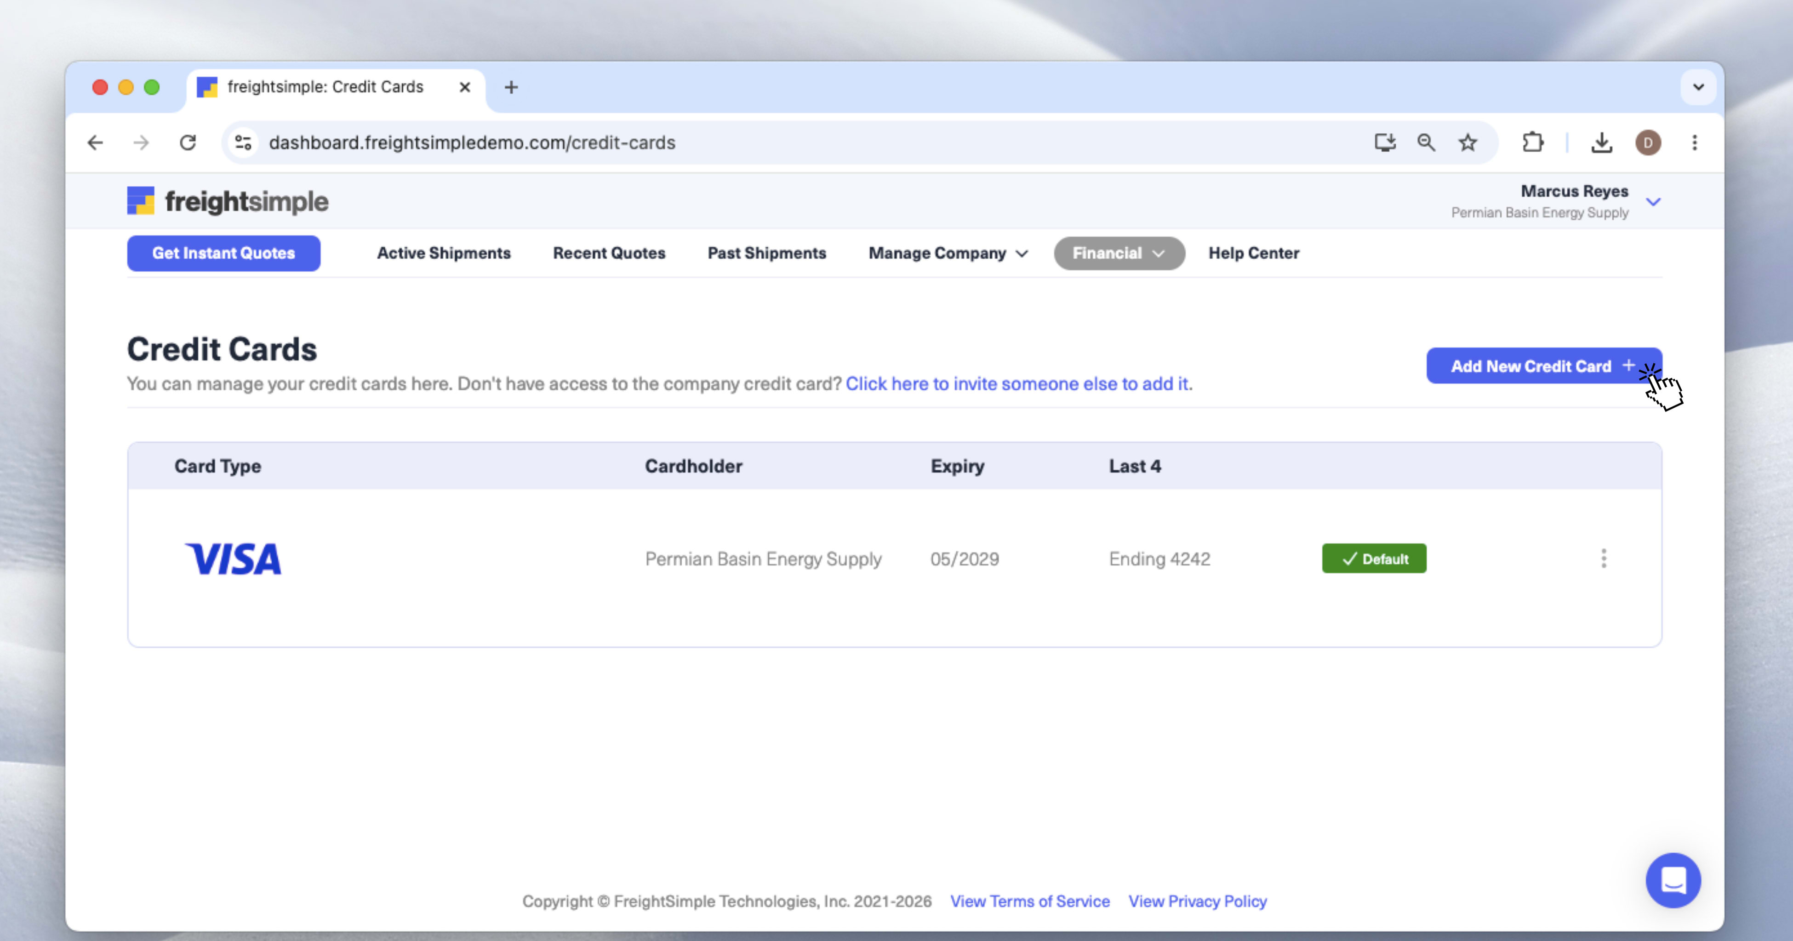Go to Past Shipments

766,253
